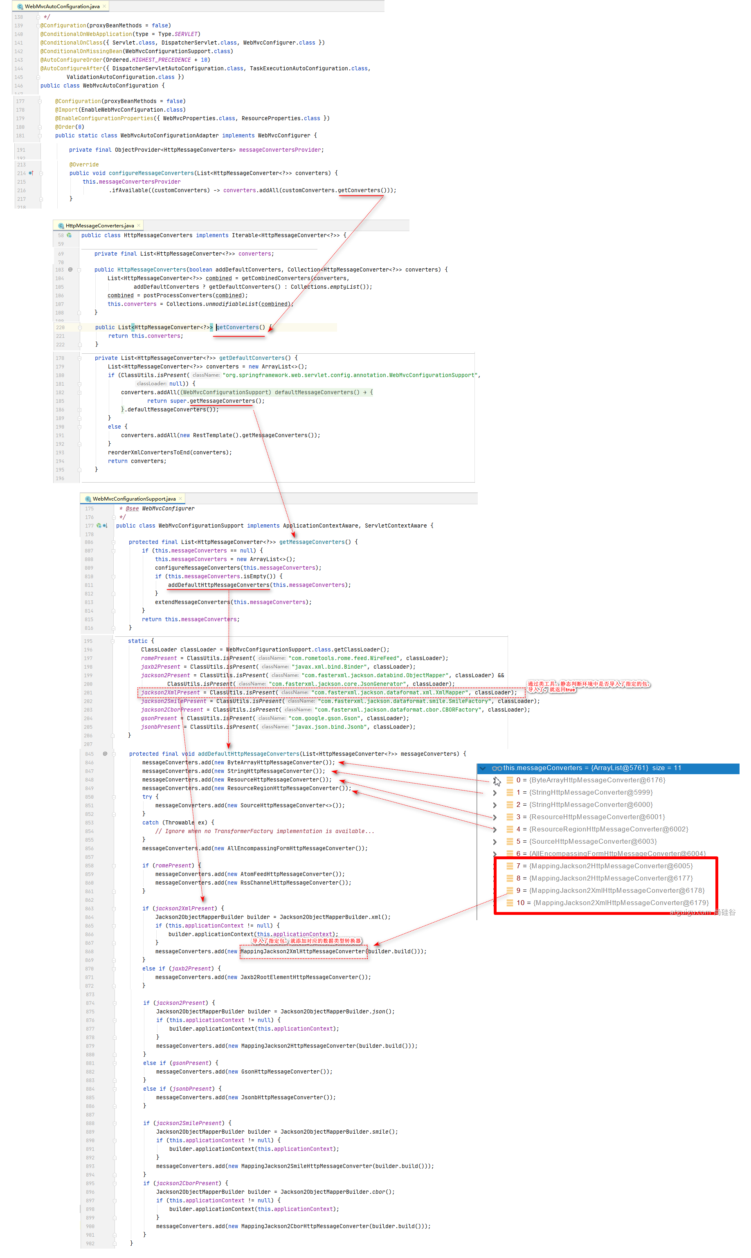Click jackson2XmlPresent field at line 201
The height and width of the screenshot is (1258, 751).
171,693
